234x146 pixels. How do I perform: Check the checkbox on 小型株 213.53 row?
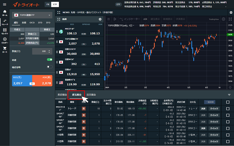click(228, 141)
